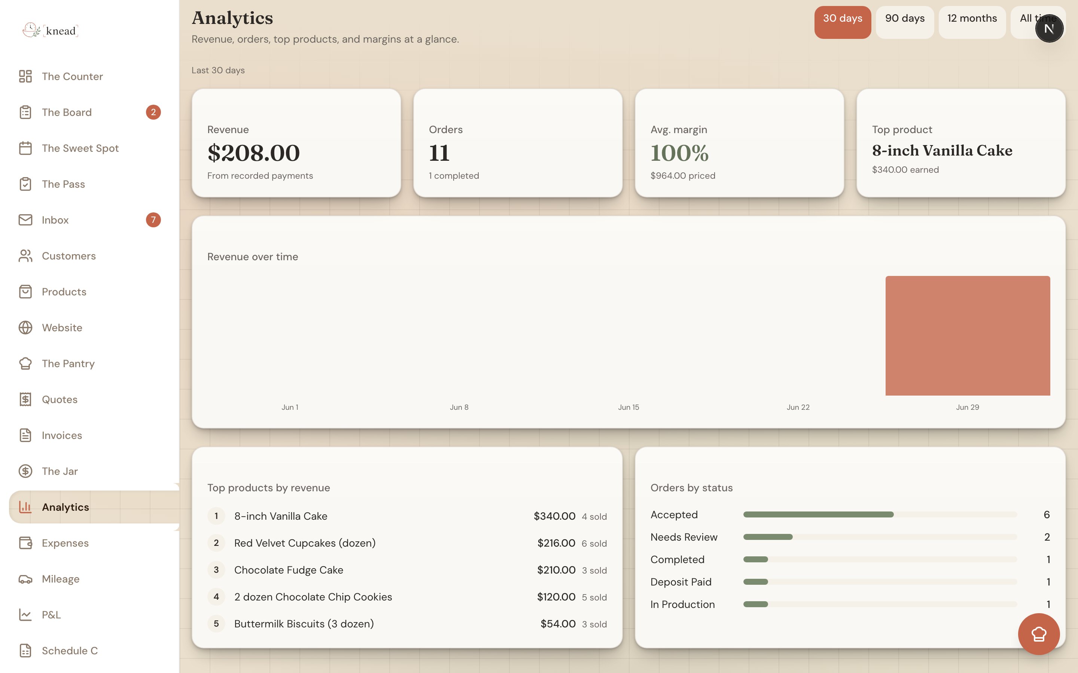Select the 30 days range

pos(842,22)
